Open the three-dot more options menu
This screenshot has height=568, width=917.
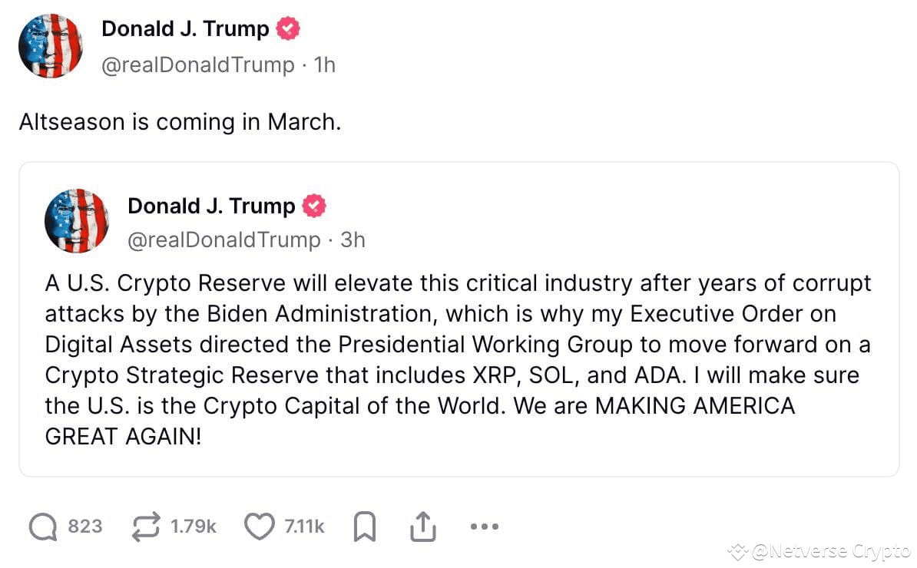pos(484,527)
